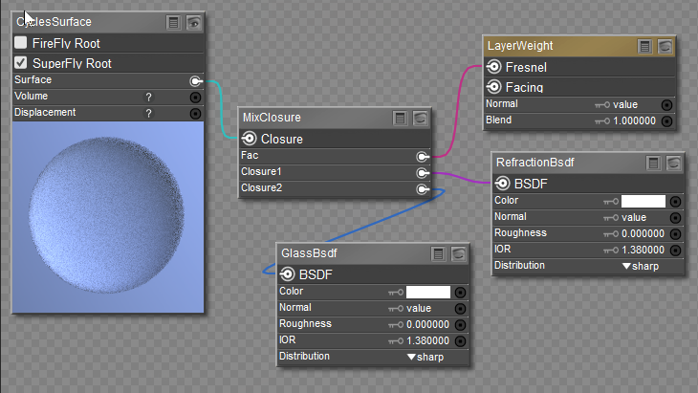Click the LayerWeight Blend input socket
The height and width of the screenshot is (393, 698).
pyautogui.click(x=666, y=121)
